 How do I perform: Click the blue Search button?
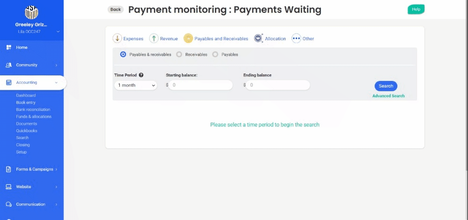coord(386,86)
